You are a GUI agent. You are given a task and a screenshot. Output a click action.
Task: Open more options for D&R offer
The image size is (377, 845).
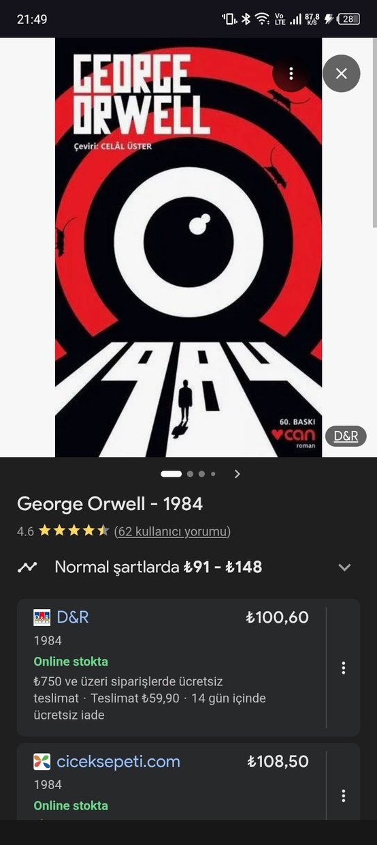[344, 668]
